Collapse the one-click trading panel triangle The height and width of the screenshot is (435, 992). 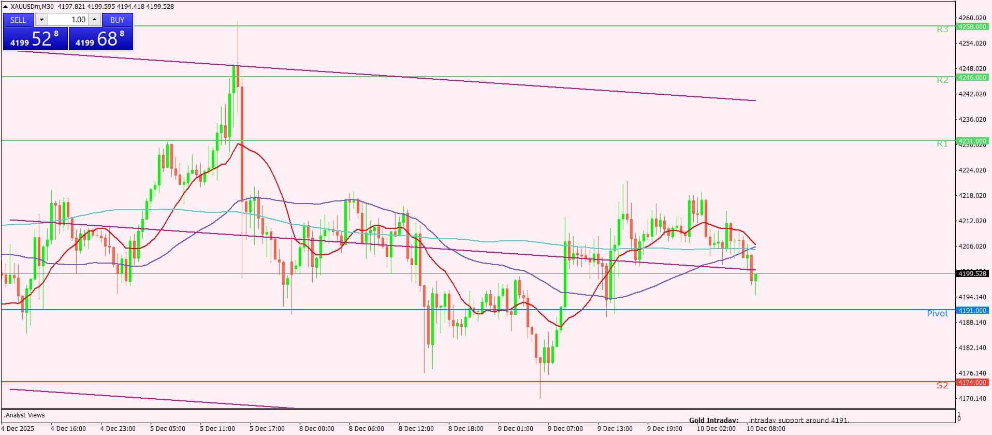[5, 7]
